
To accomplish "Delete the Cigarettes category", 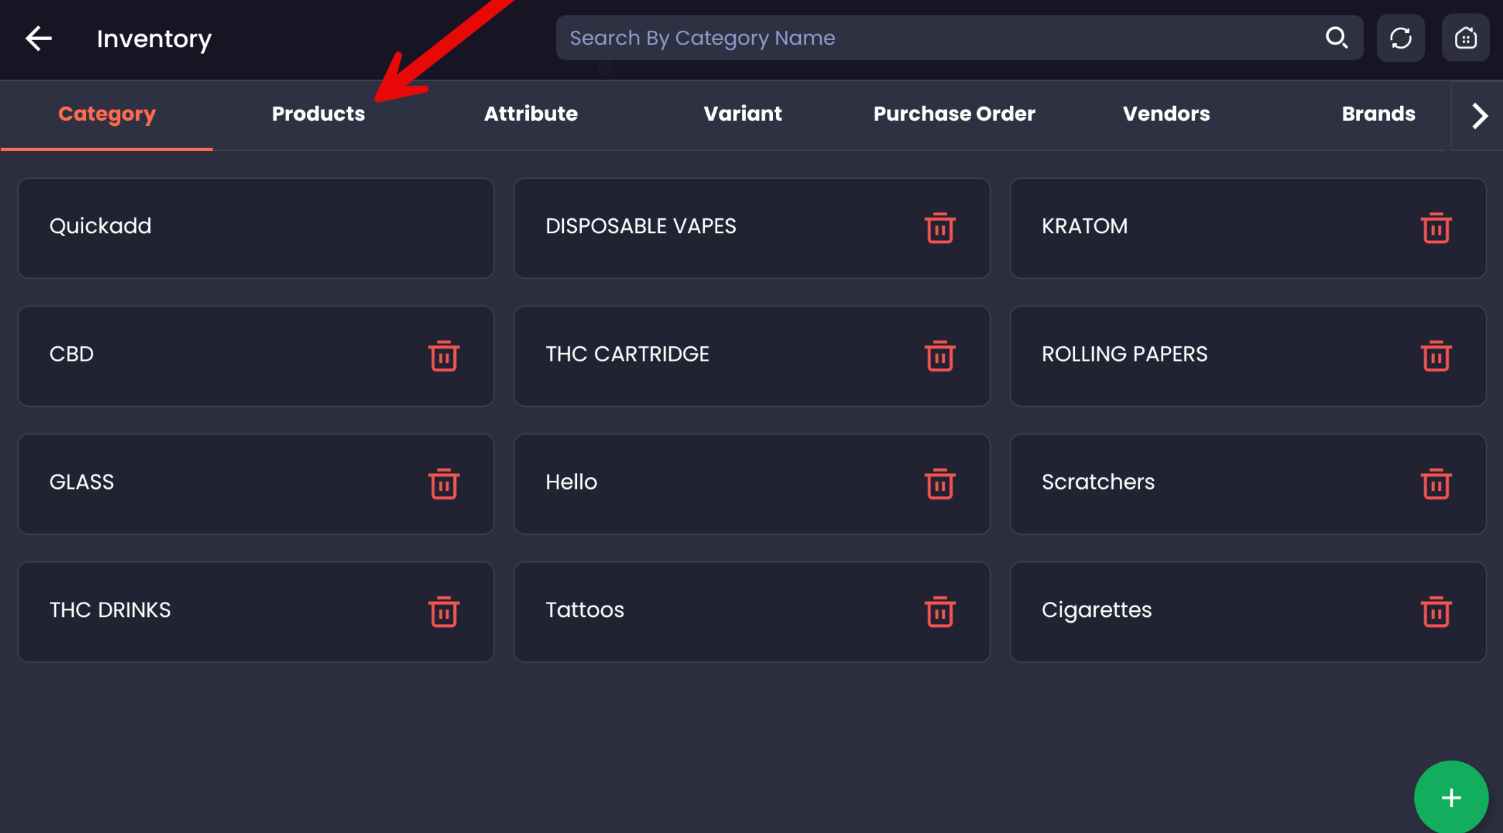I will [x=1436, y=612].
